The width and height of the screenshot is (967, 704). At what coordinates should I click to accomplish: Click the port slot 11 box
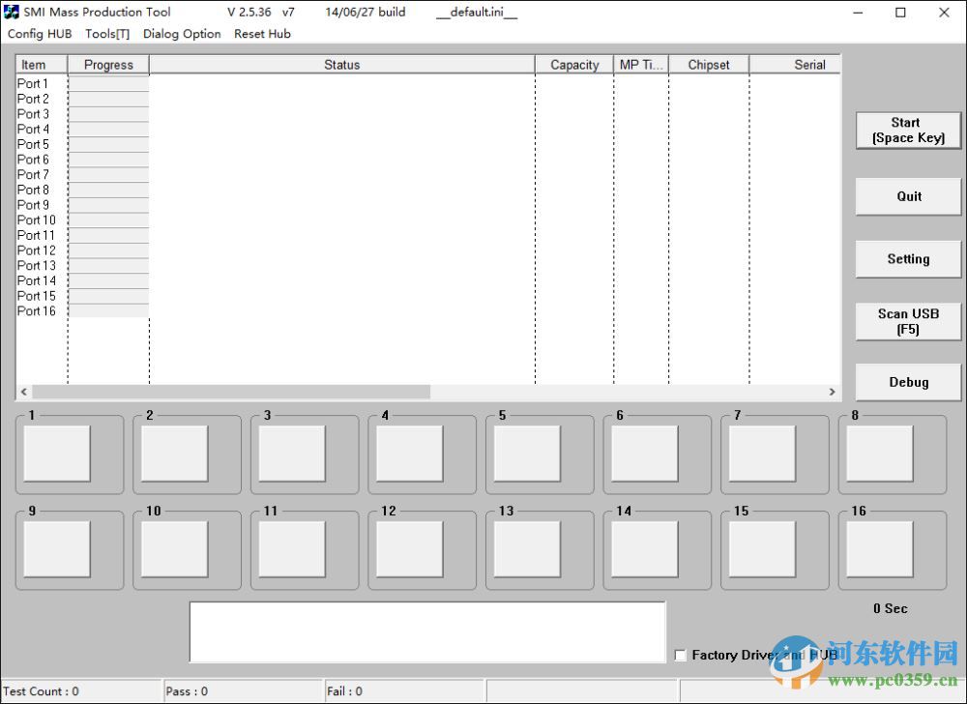292,549
